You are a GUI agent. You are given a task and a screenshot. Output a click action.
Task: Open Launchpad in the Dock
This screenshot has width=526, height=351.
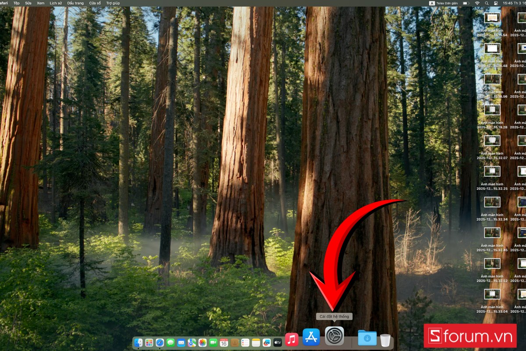pos(149,343)
